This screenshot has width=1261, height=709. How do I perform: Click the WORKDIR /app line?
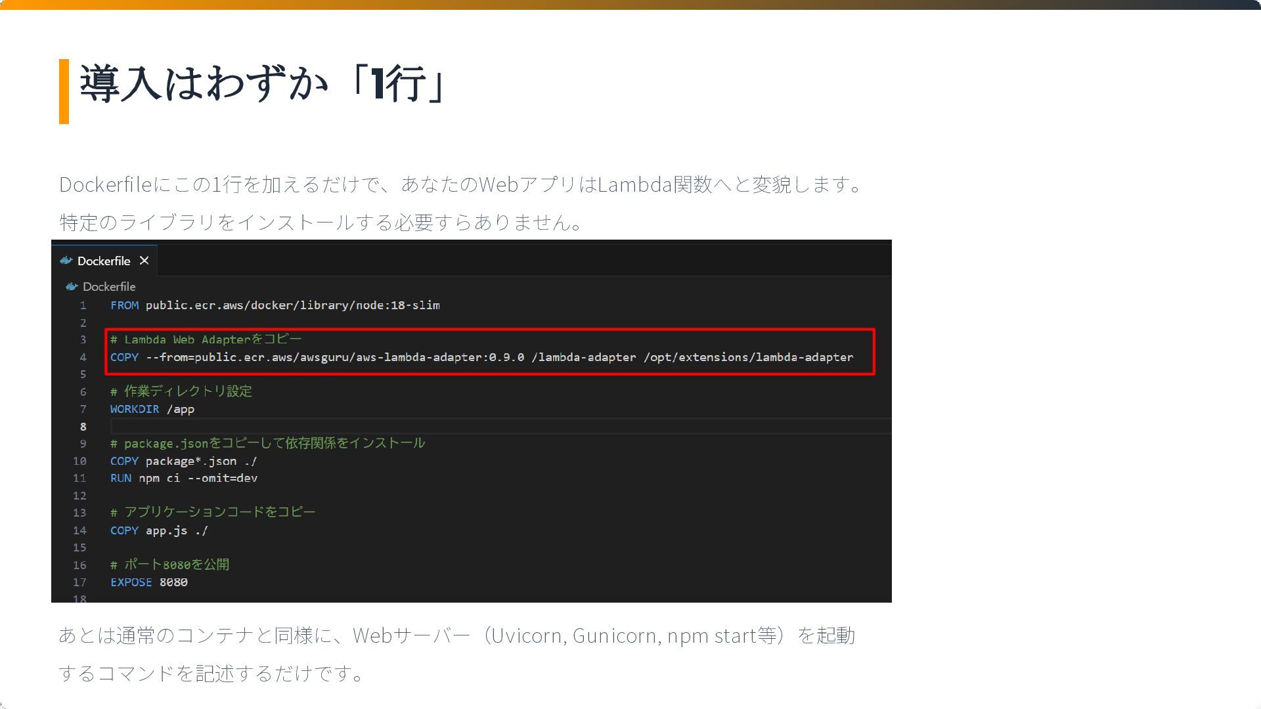[x=152, y=409]
